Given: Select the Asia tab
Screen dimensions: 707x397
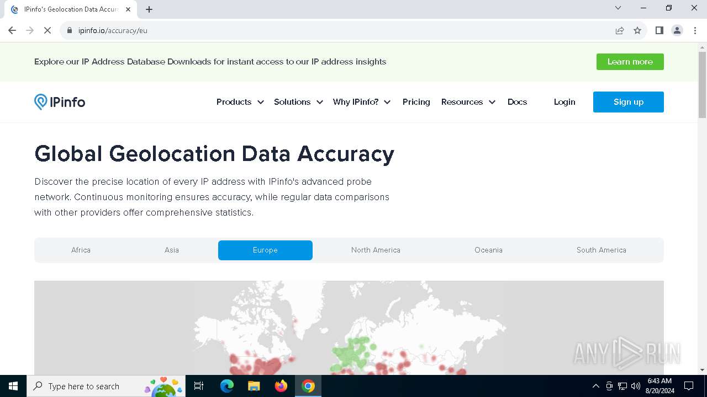Looking at the screenshot, I should coord(172,250).
